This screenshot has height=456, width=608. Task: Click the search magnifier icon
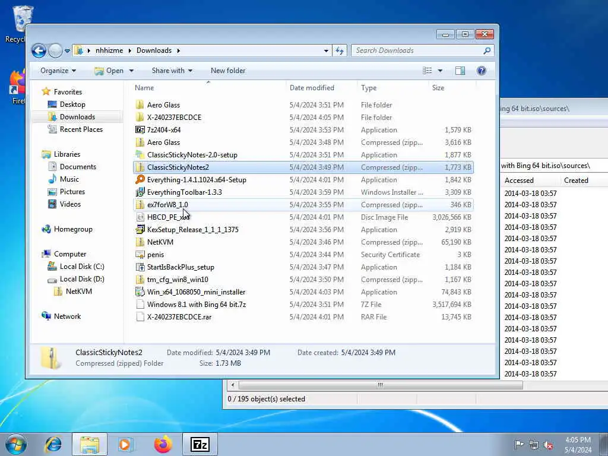[487, 50]
